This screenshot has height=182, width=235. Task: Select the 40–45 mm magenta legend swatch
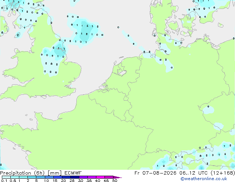(100, 177)
